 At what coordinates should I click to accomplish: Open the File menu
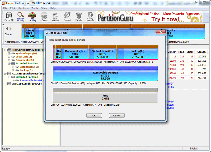5,8
